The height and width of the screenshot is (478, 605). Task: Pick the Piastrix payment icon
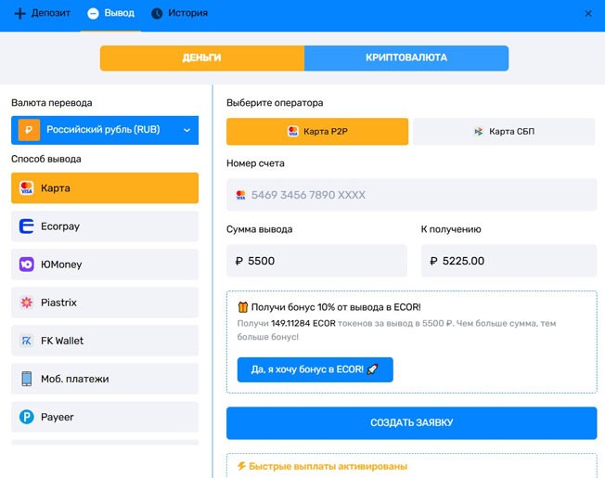coord(26,303)
